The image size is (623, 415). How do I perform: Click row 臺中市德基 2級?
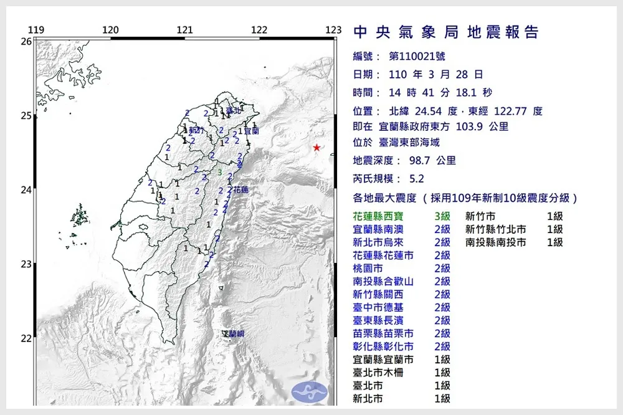tap(401, 308)
